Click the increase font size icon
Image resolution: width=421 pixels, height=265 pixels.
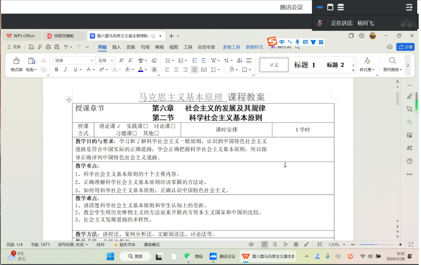coord(121,60)
